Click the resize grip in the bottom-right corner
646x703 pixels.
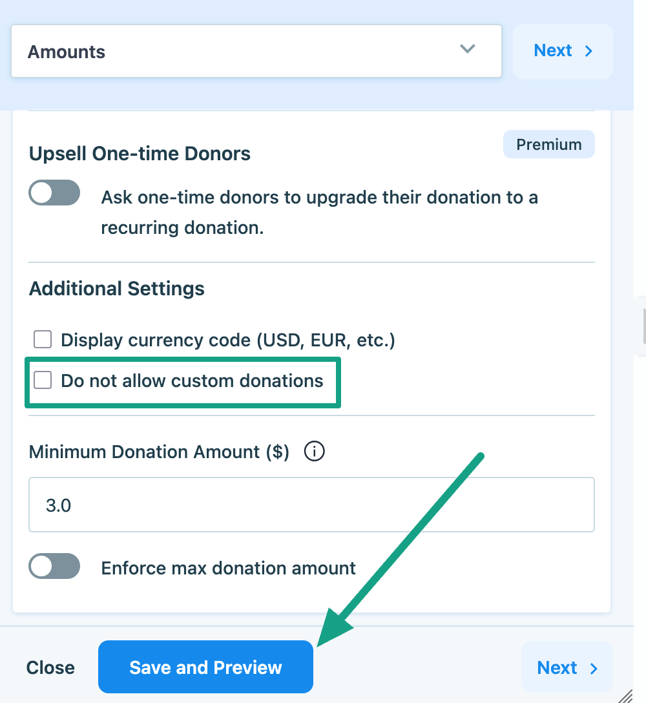[625, 695]
